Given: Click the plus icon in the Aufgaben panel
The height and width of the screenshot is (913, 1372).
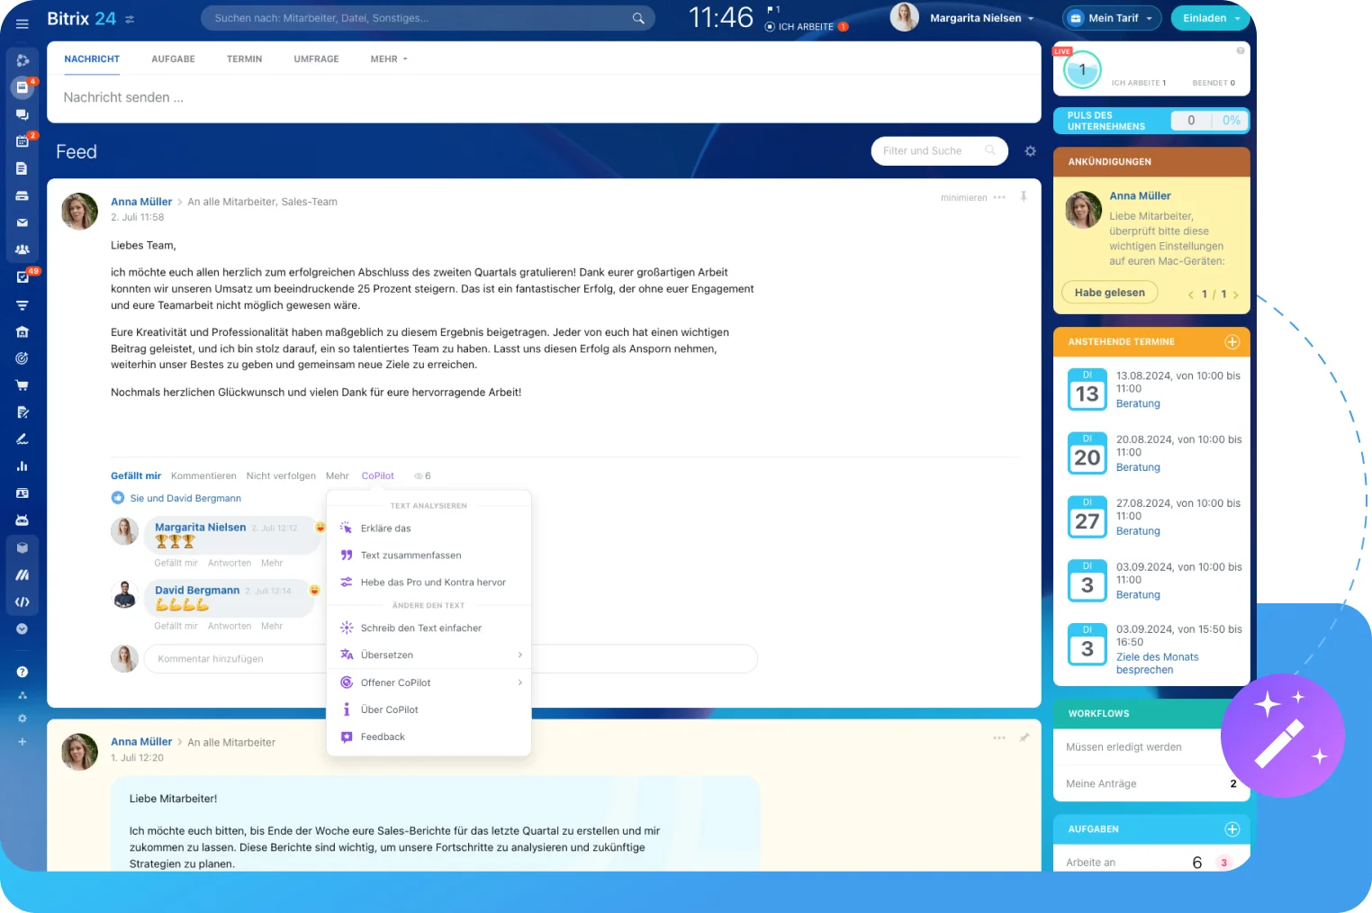Looking at the screenshot, I should point(1232,829).
